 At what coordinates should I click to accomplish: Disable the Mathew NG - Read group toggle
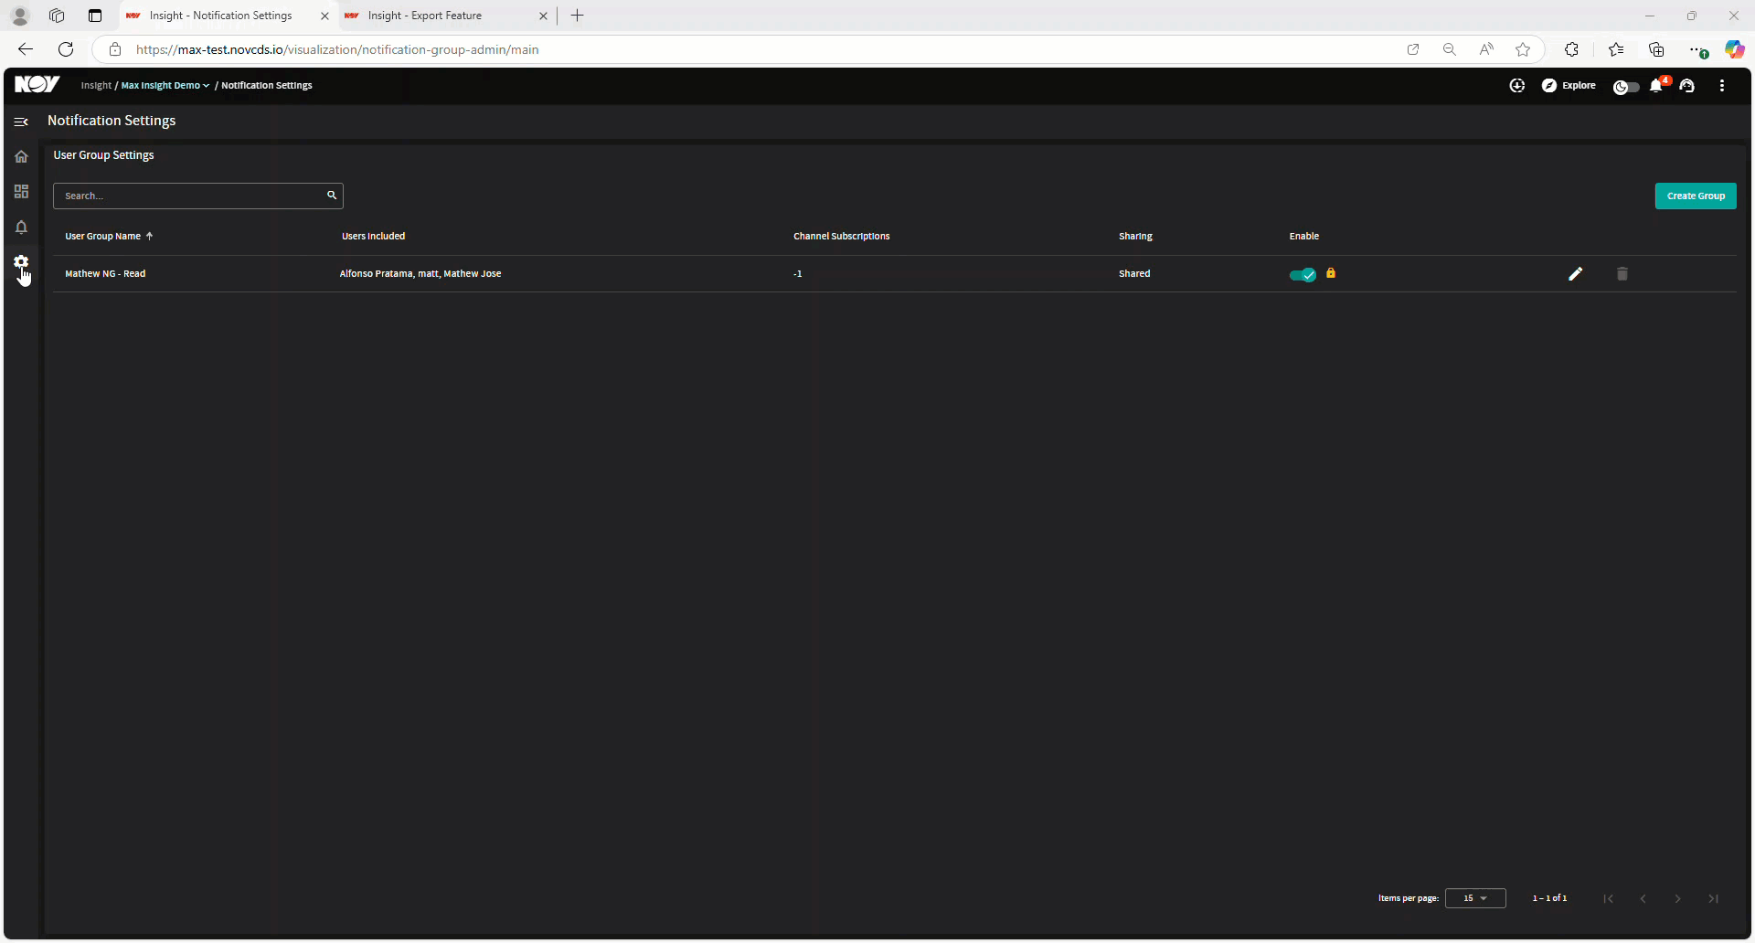coord(1303,274)
